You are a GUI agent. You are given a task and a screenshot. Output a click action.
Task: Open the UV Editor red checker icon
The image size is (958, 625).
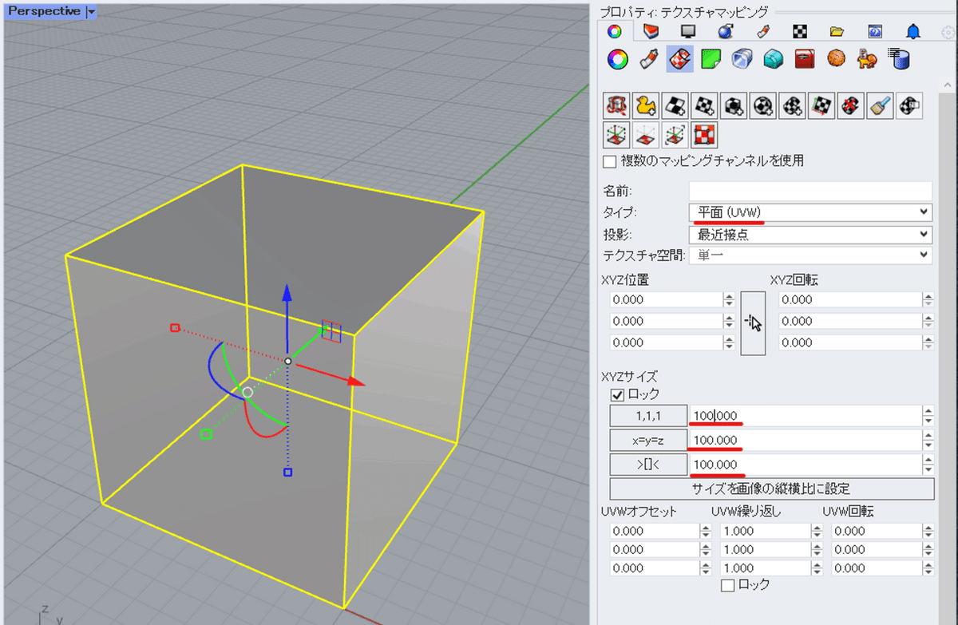click(x=705, y=134)
